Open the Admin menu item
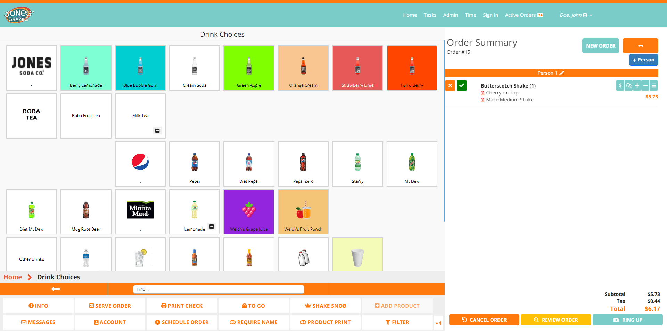 coord(451,15)
